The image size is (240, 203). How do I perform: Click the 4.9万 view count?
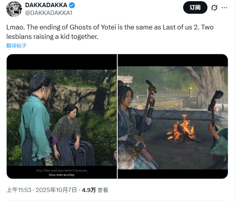point(89,190)
